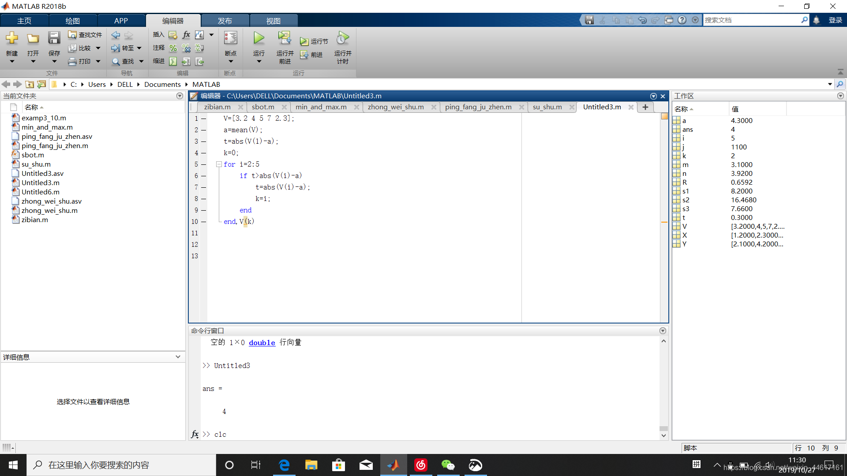Click the green Run (运行) button
Viewport: 847px width, 476px height.
tap(259, 38)
